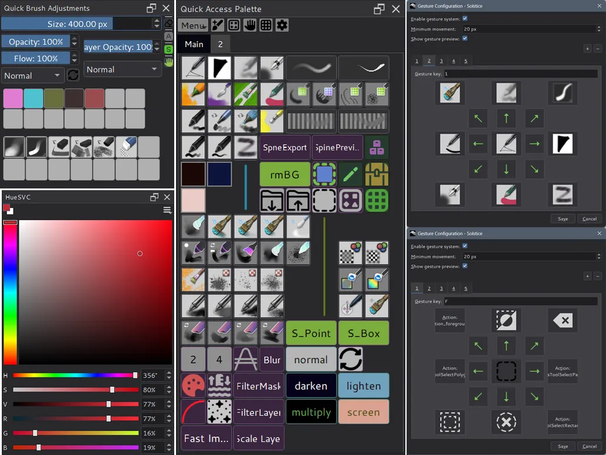The width and height of the screenshot is (606, 455).
Task: Select the darken blend mode button
Action: 311,386
